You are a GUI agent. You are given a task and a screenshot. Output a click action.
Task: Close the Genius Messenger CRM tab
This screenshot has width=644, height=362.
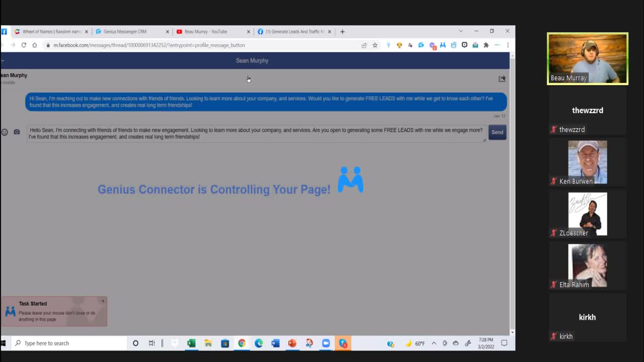(168, 32)
